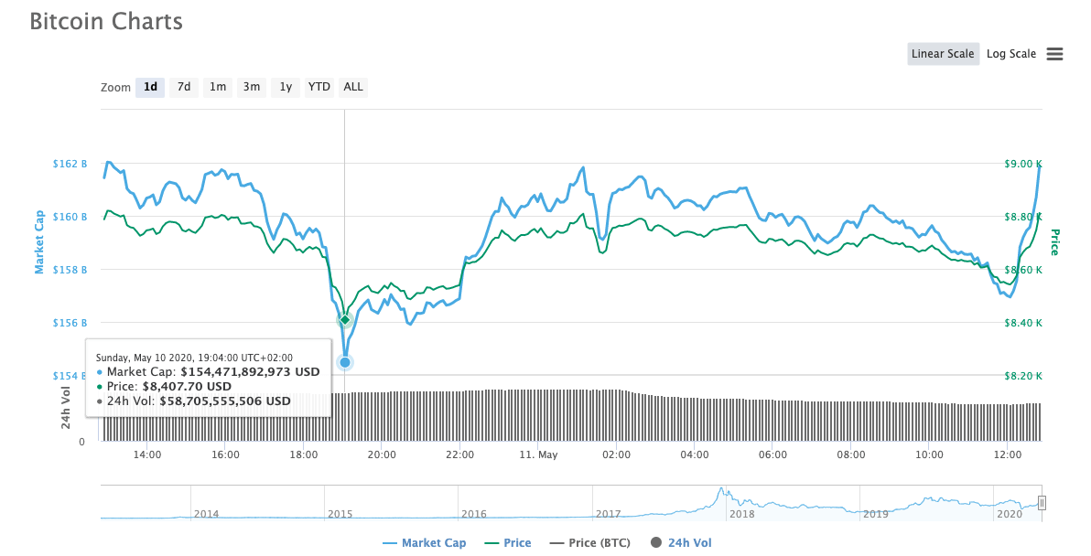Viewport: 1091px width, 556px height.
Task: Click the green Price diamond marker
Action: tap(345, 320)
